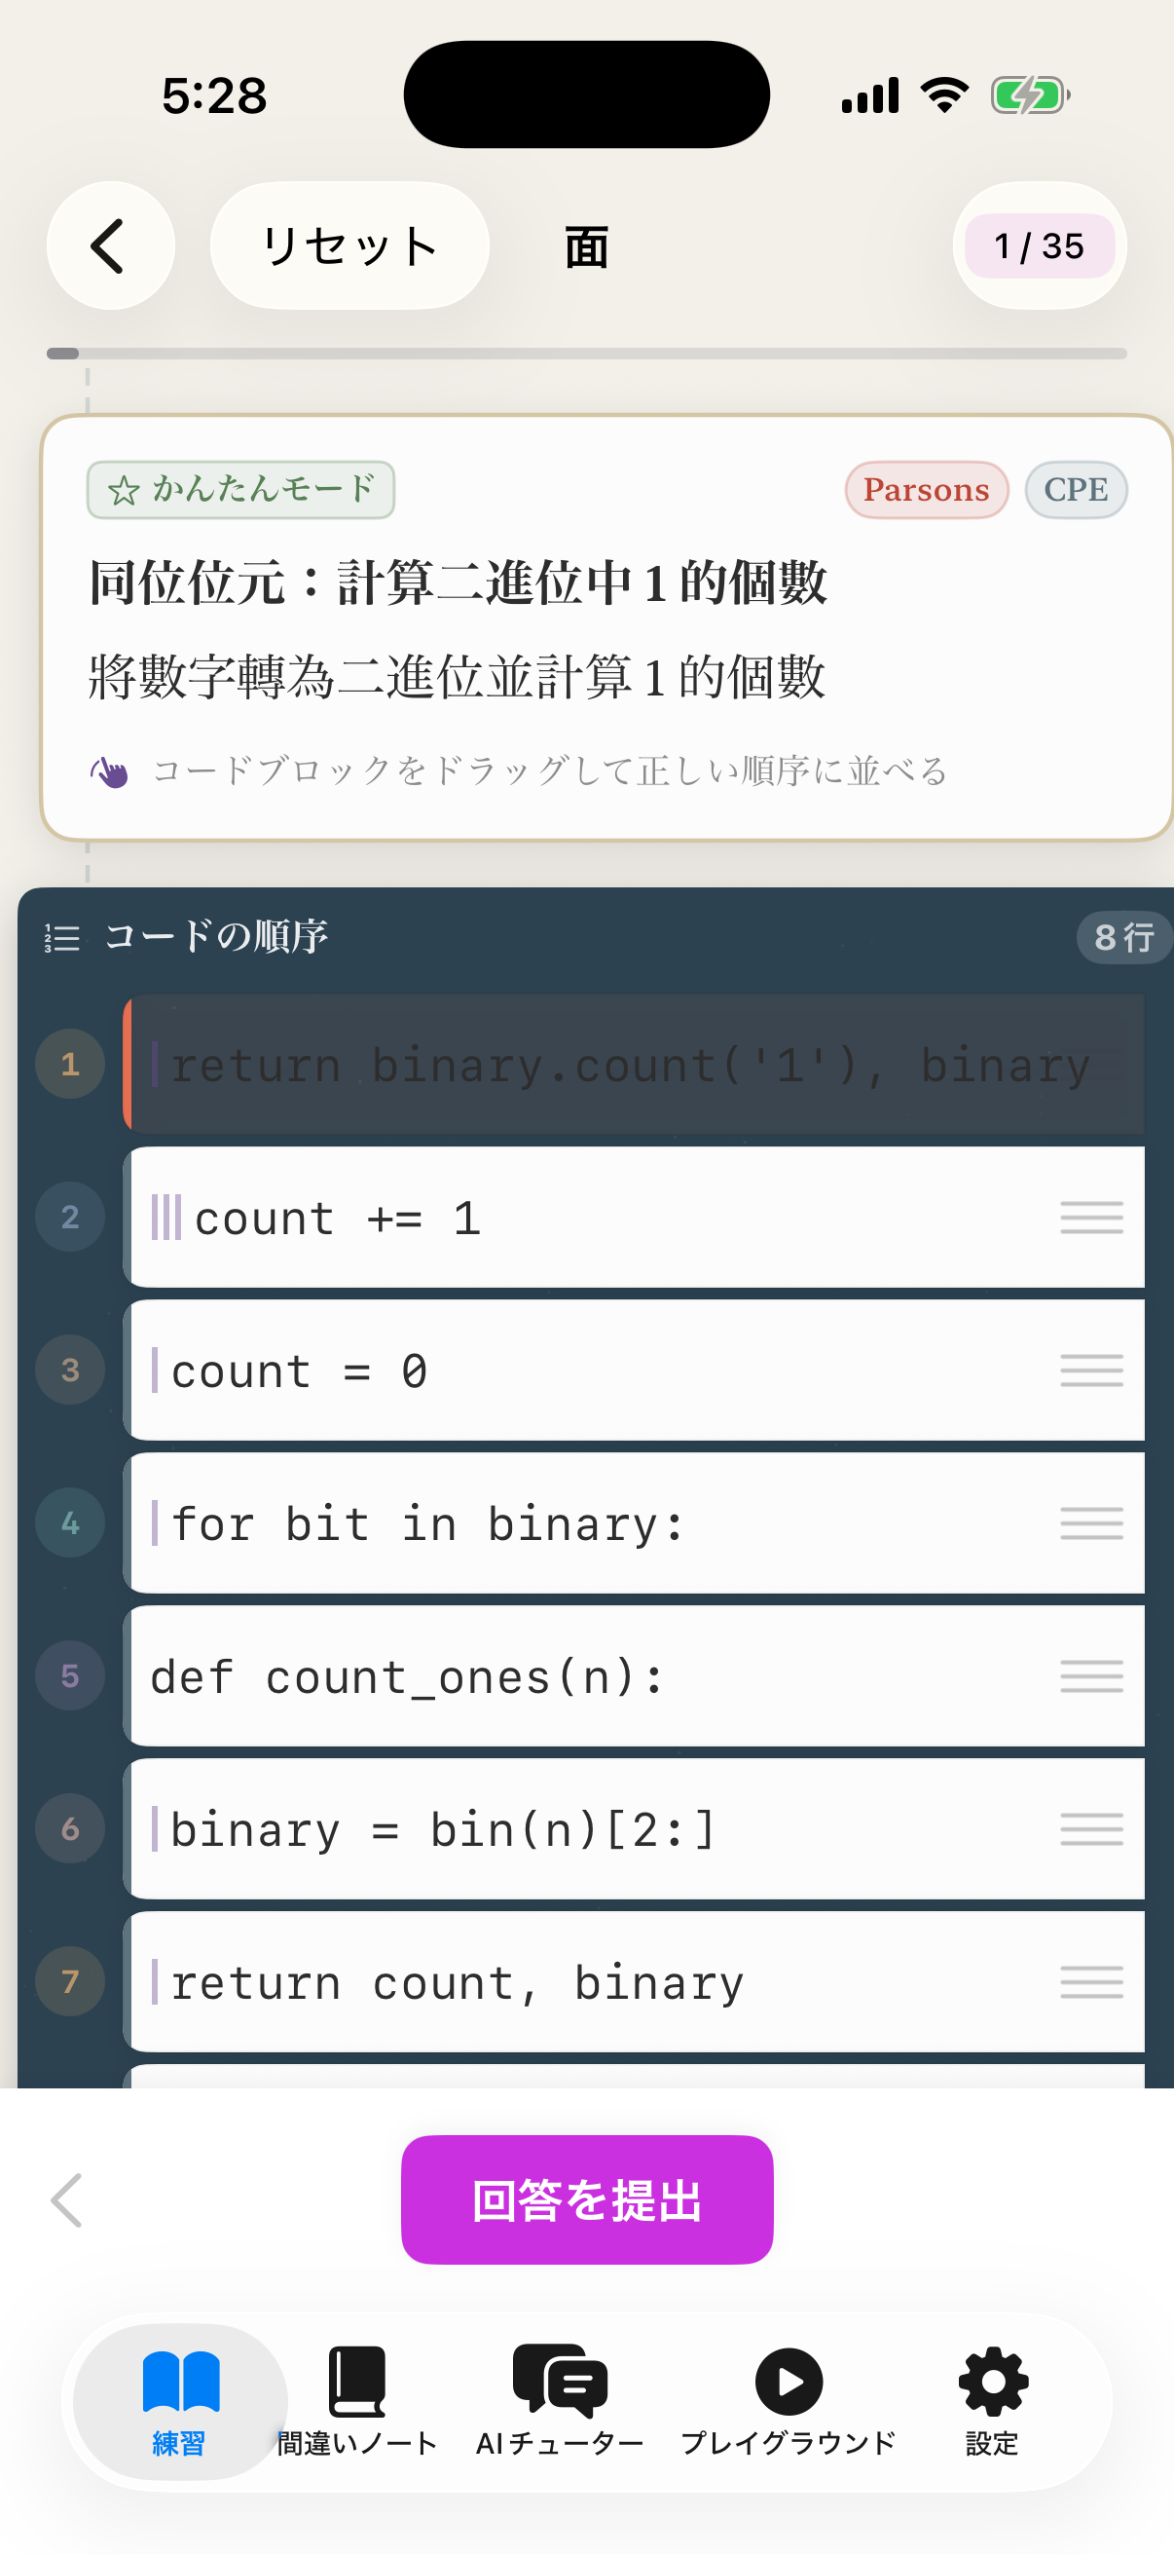1174x2554 pixels.
Task: Select the Parsons tag
Action: (926, 490)
